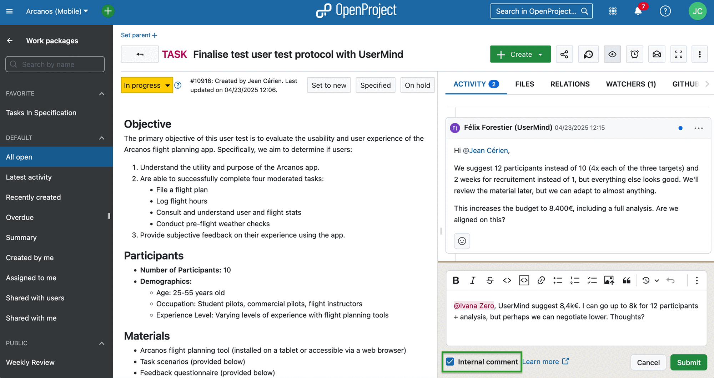Viewport: 714px width, 378px height.
Task: Activate full screen view of the work package
Action: 679,54
